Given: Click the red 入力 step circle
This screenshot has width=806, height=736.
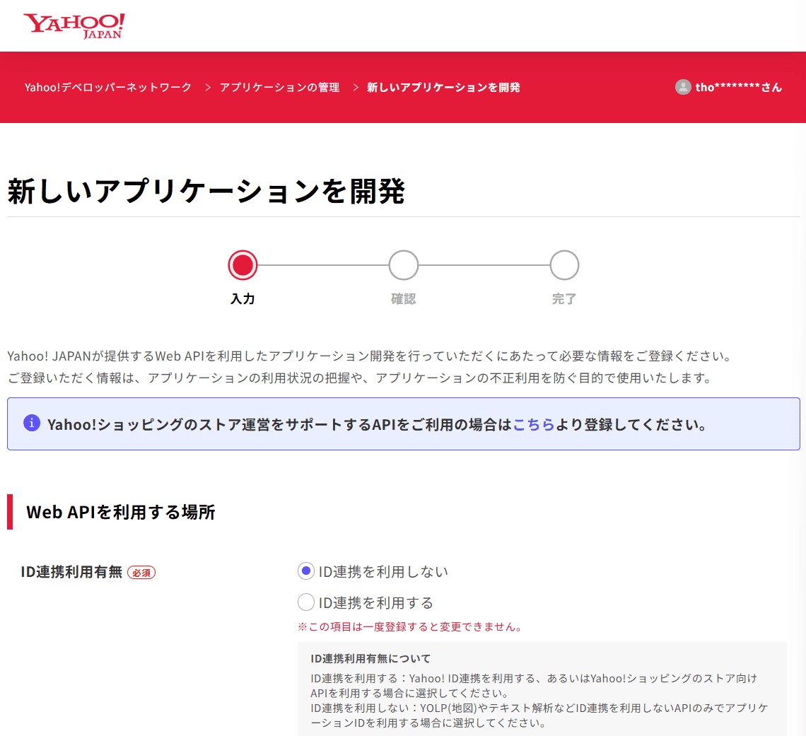Looking at the screenshot, I should (x=243, y=265).
